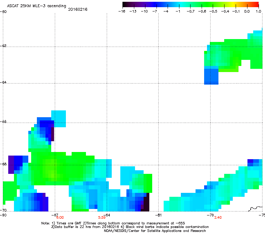Select the -0.4 colorbar label

click(225, 11)
